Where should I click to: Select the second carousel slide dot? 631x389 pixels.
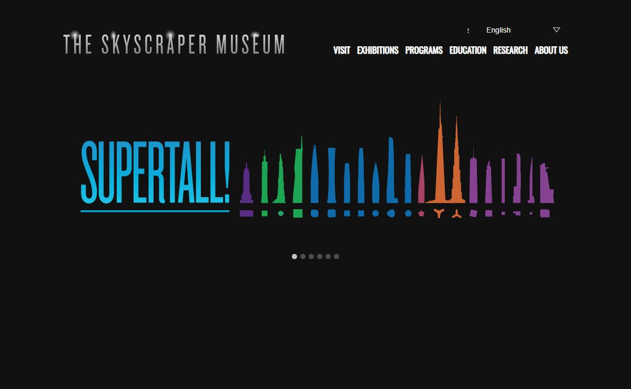tap(303, 257)
